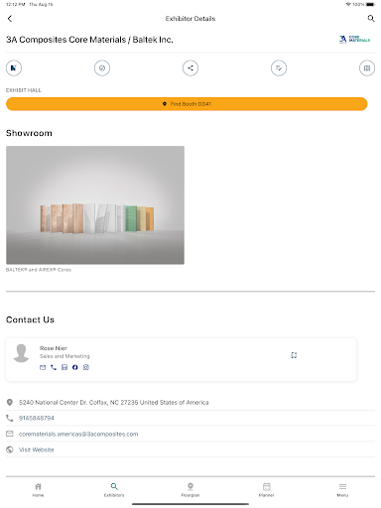Click the Find Booth DD41 button
381x508 pixels.
[187, 104]
